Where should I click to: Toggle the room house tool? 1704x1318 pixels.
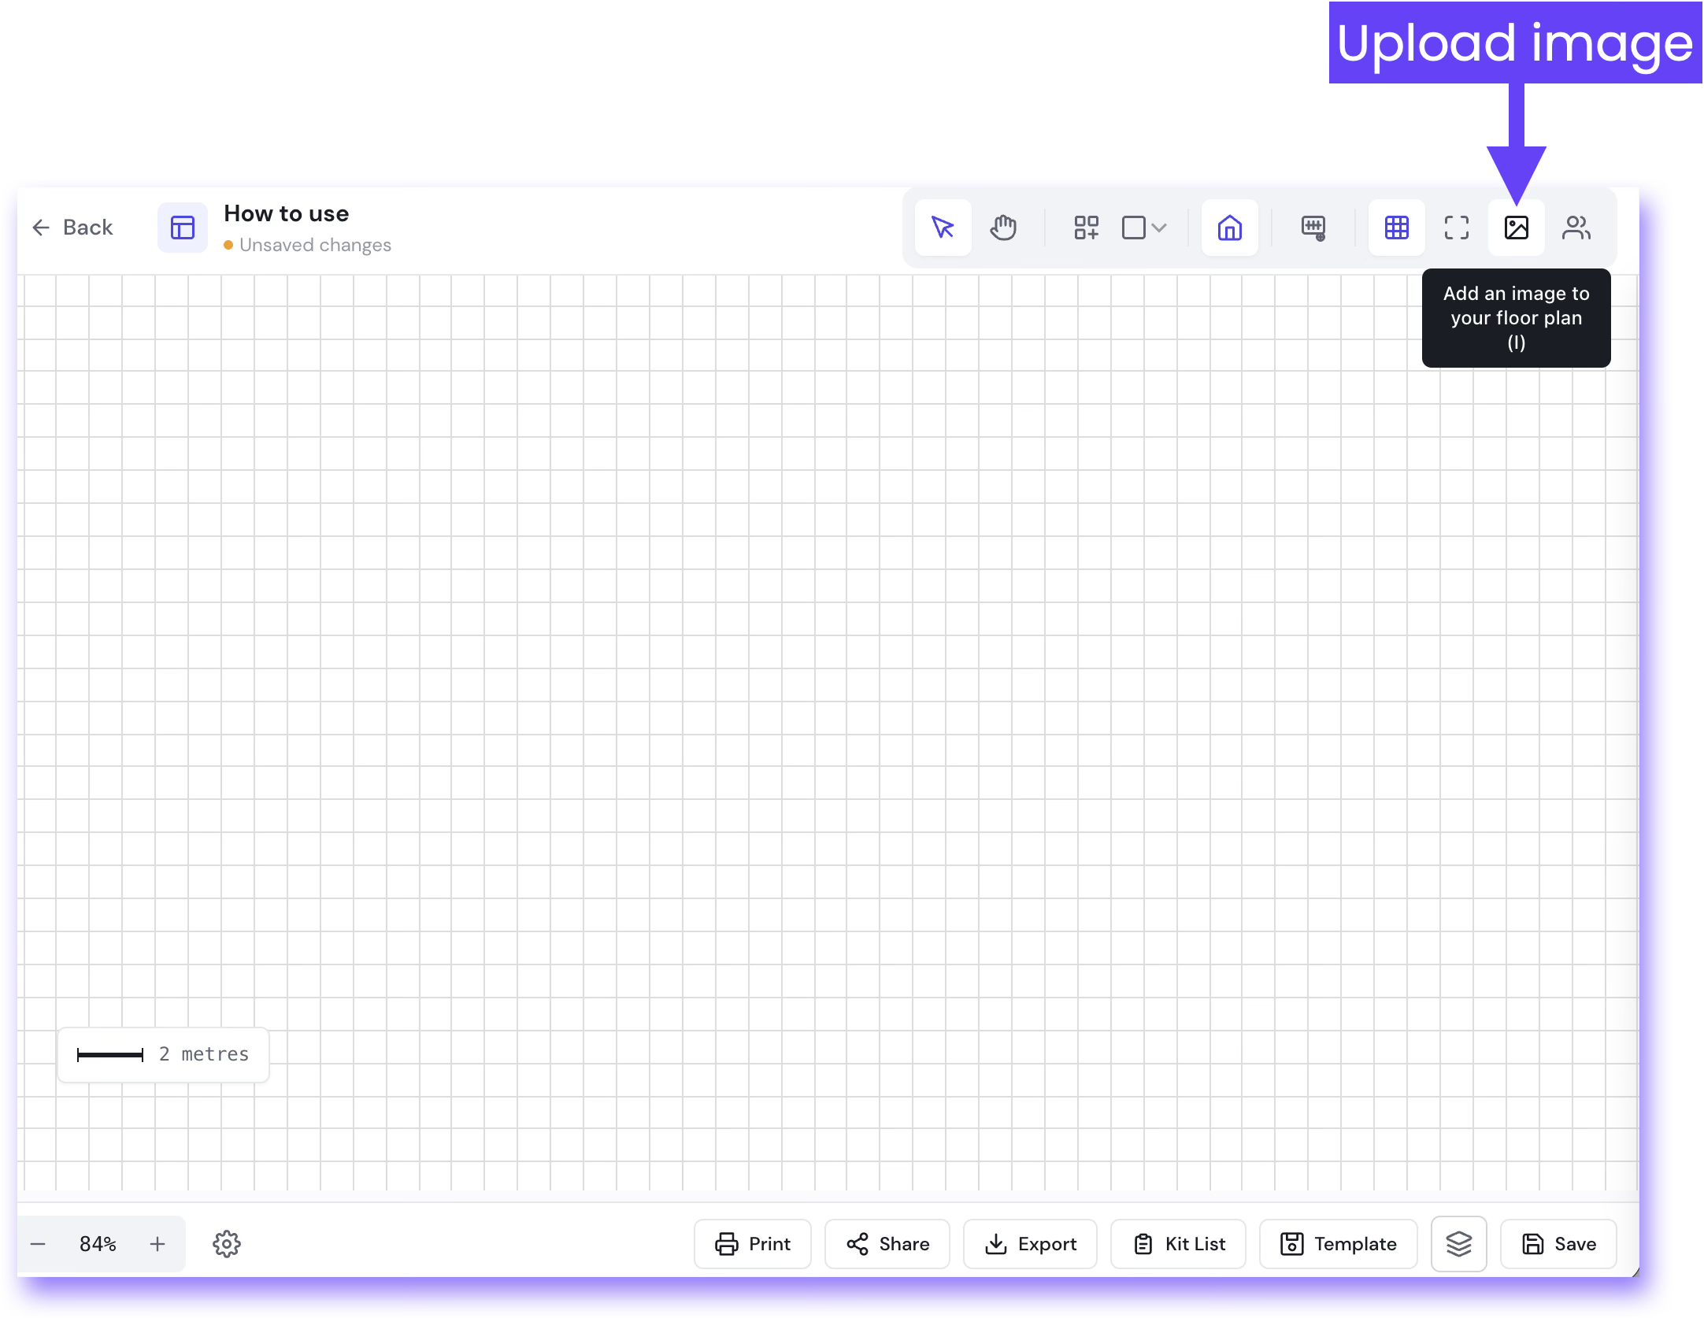click(x=1229, y=228)
